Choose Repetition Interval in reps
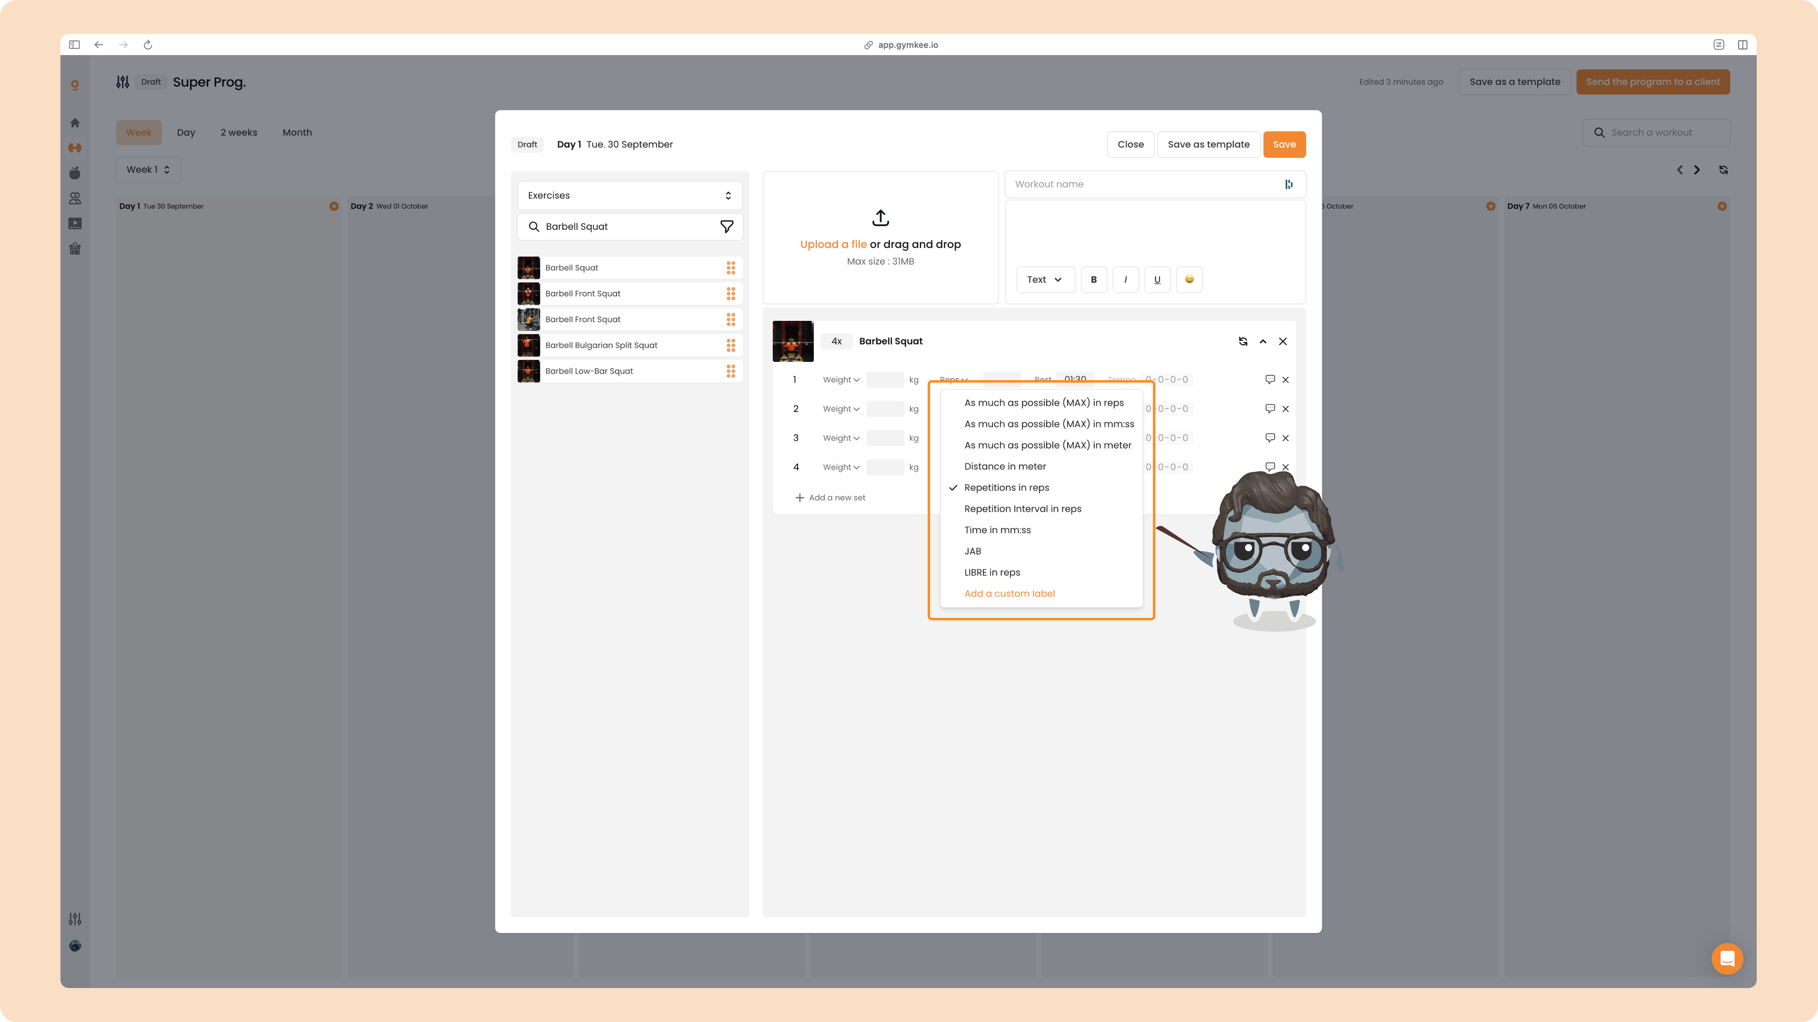 1042,509
